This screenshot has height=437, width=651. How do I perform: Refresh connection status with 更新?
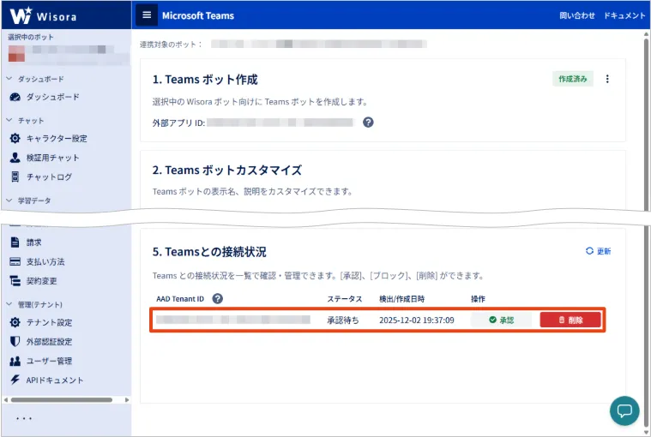[598, 251]
